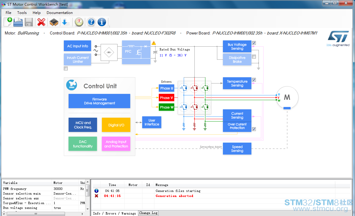This screenshot has width=355, height=216.
Task: Click the Time column header in log
Action: [x=112, y=185]
